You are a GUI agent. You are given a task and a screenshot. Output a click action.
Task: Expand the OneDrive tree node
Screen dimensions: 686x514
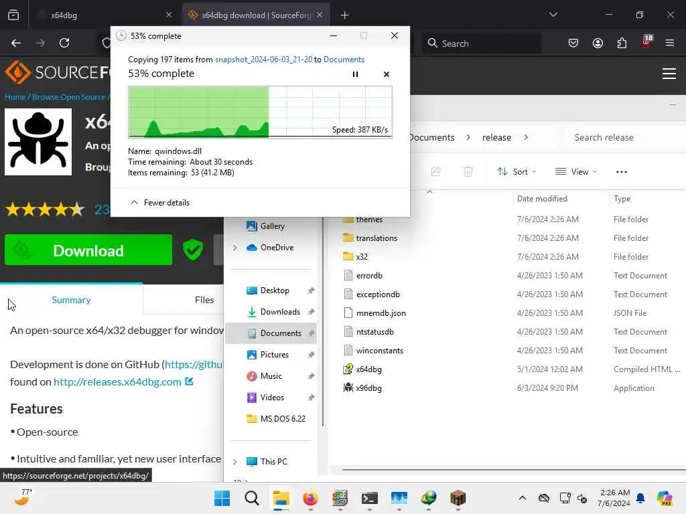(235, 248)
